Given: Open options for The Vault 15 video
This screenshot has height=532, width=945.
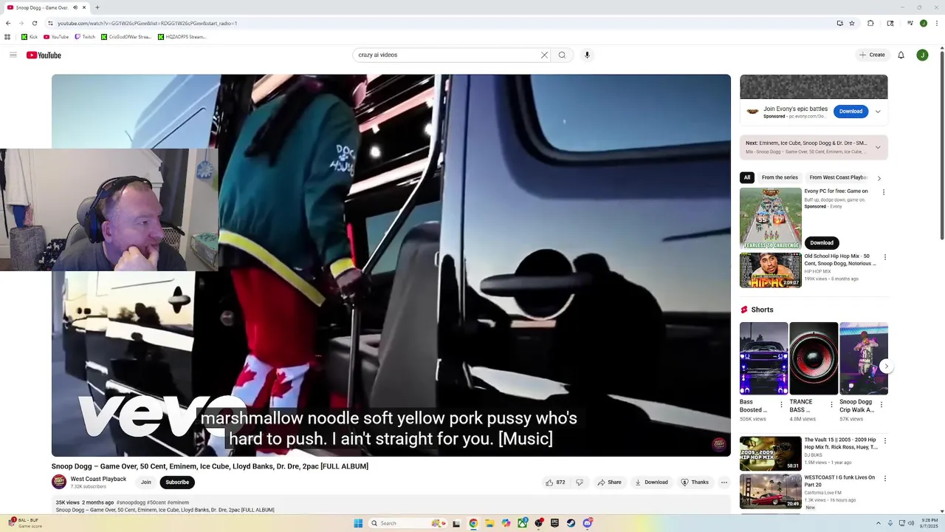Looking at the screenshot, I should coord(884,441).
